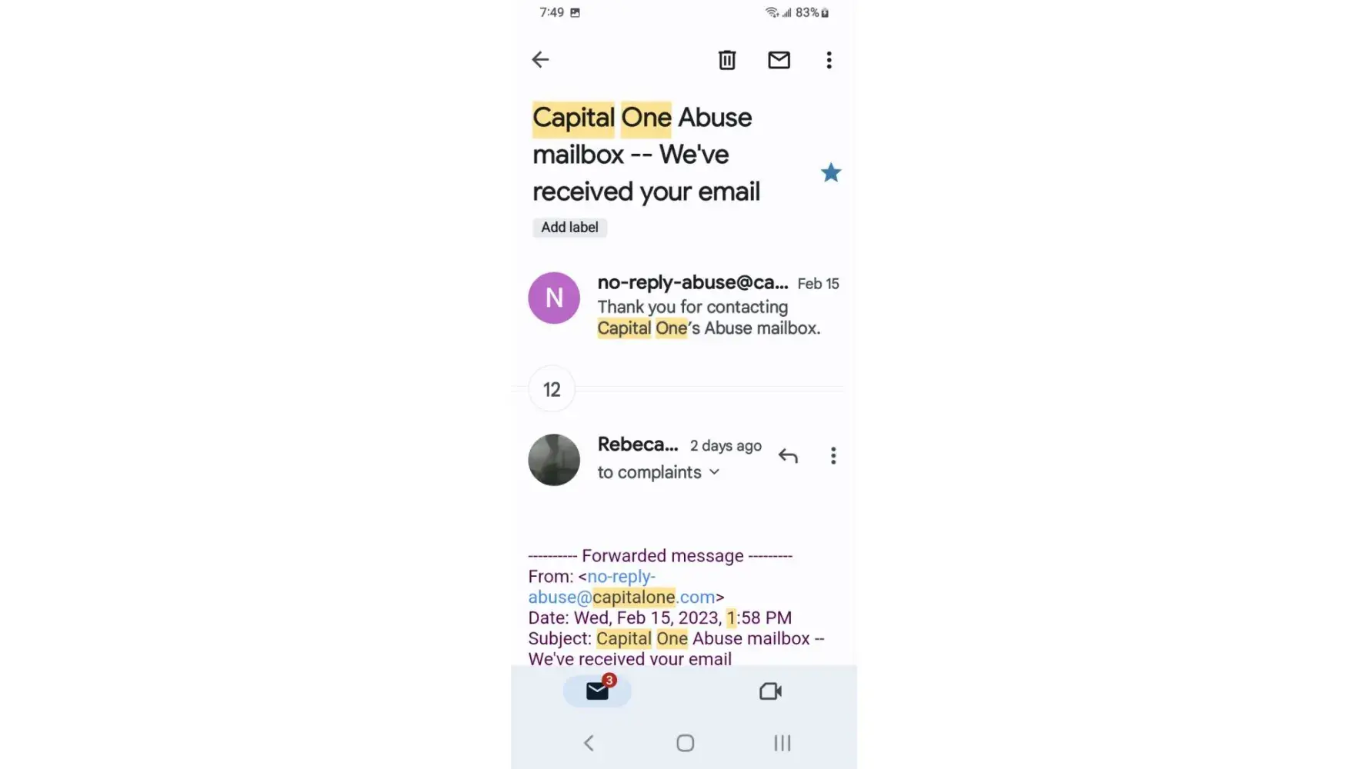1368x769 pixels.
Task: Open the no-reply-abuse@capitalone.com email link
Action: 622,587
